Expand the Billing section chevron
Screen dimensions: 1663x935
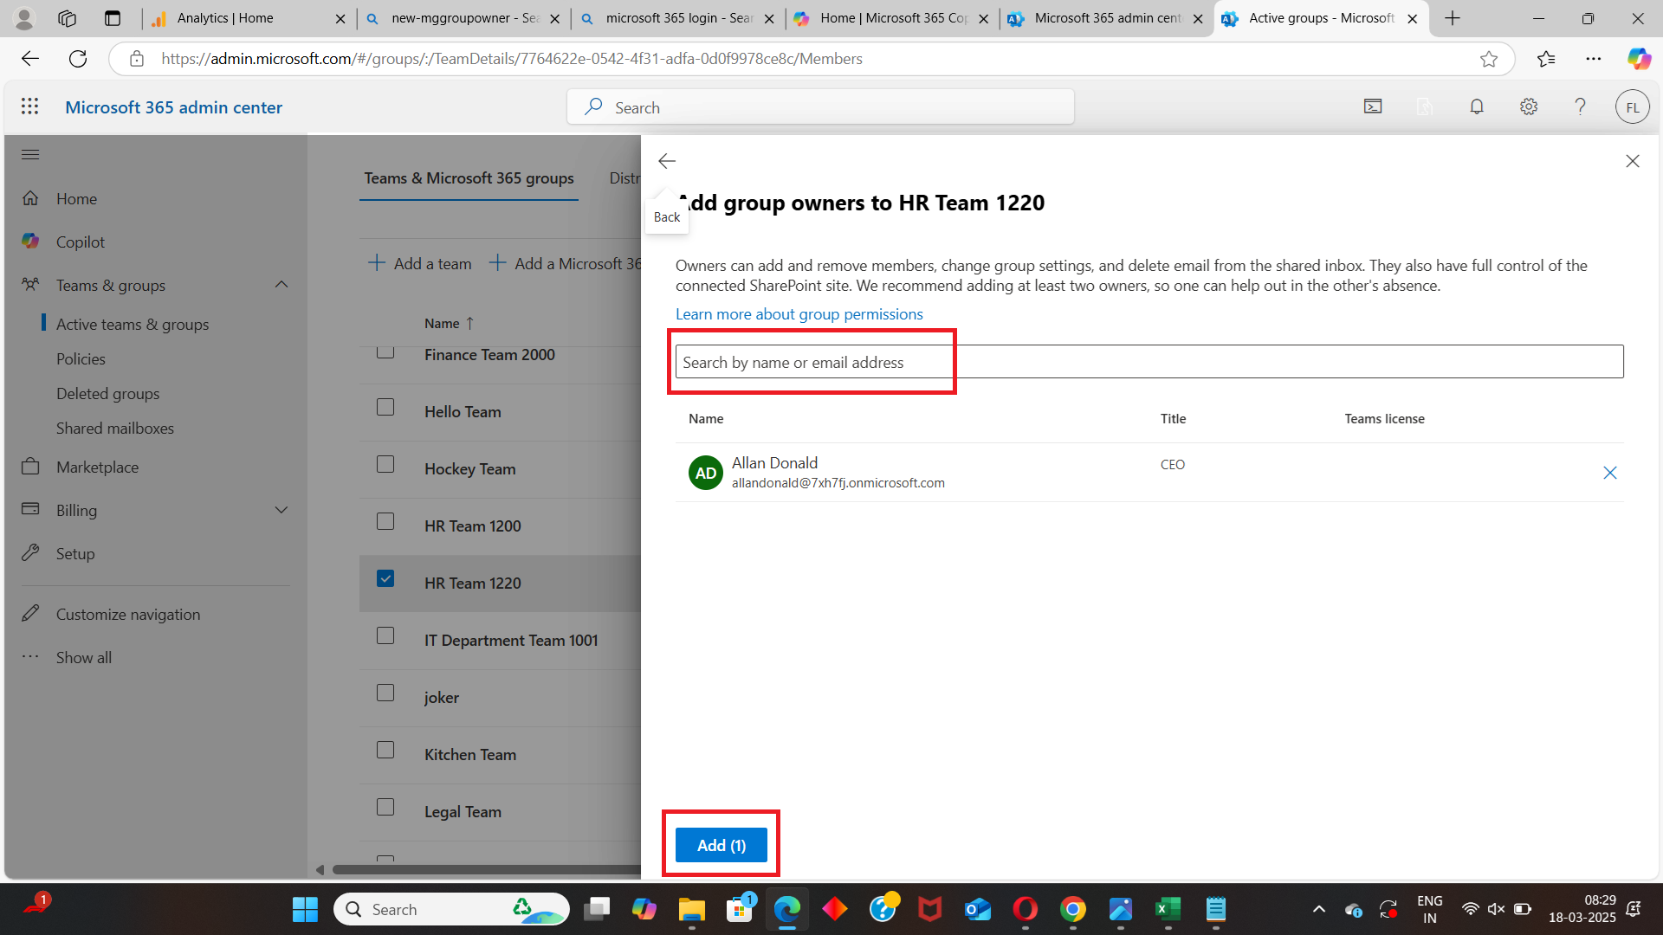pos(281,510)
